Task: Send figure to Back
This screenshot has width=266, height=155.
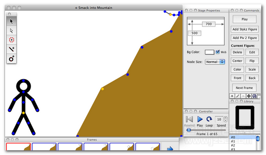Action: click(x=252, y=78)
